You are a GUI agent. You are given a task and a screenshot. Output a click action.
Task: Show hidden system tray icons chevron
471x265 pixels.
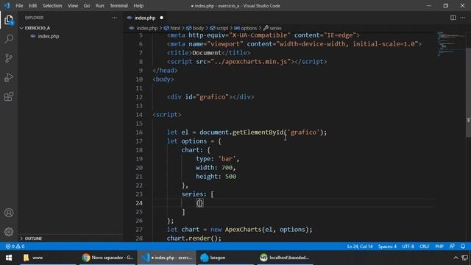tap(456, 258)
